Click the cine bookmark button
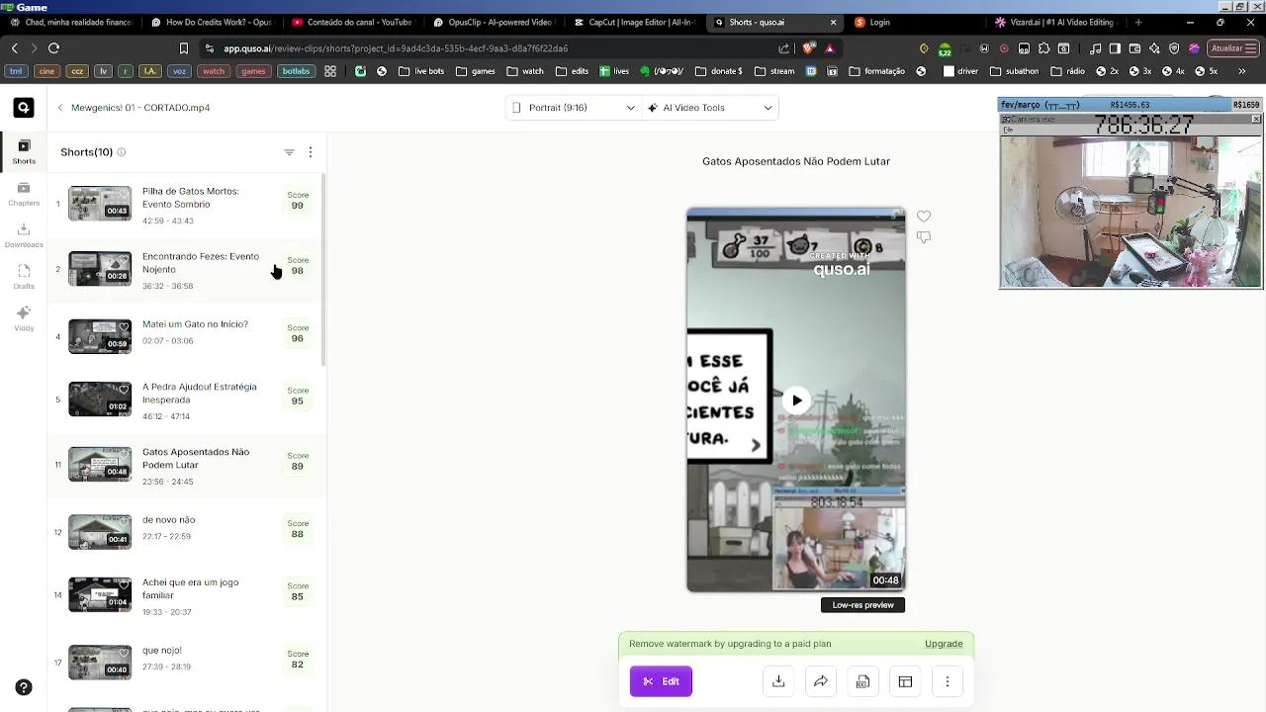The image size is (1266, 712). coord(46,71)
